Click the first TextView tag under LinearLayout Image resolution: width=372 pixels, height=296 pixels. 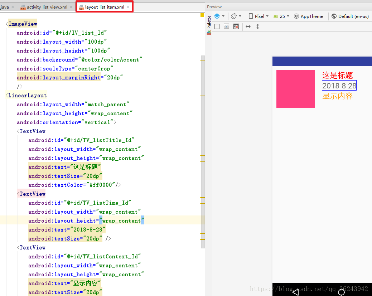(x=31, y=131)
